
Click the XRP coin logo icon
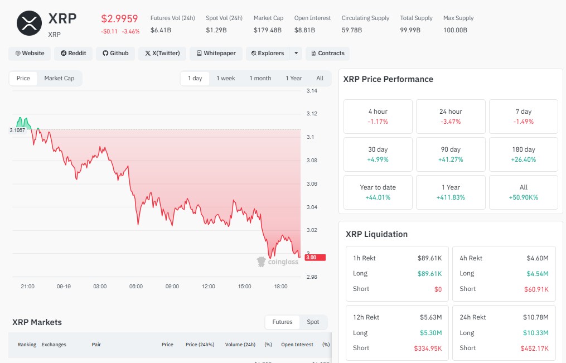(29, 23)
